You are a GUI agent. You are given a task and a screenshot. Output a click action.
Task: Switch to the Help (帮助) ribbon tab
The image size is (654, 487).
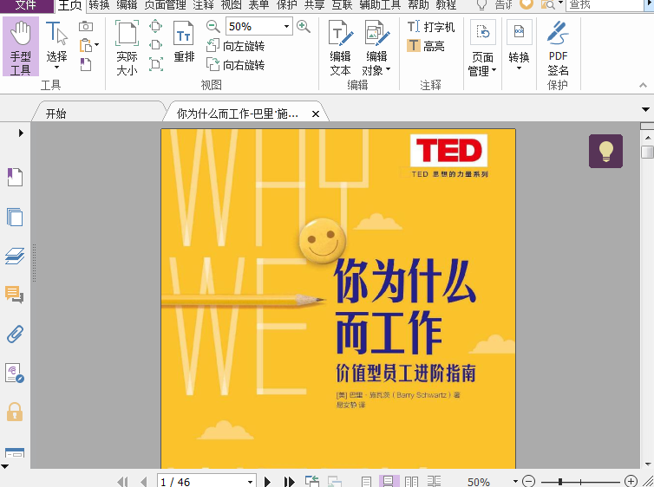[418, 5]
